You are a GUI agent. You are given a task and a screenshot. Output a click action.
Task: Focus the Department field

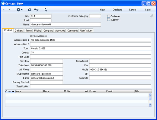[x=120, y=61]
